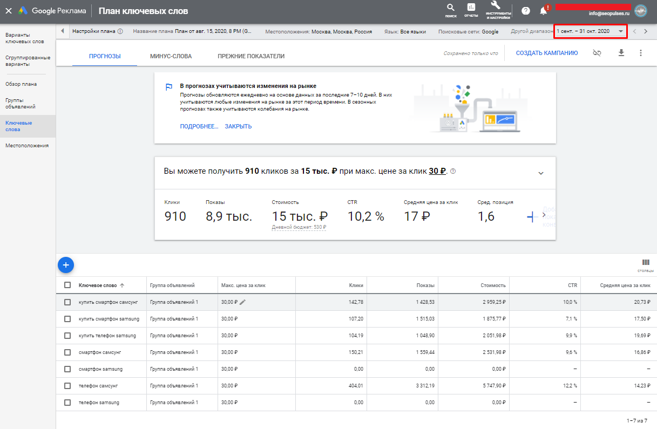Close the keyword plan with X icon
The image size is (657, 429).
[x=9, y=11]
